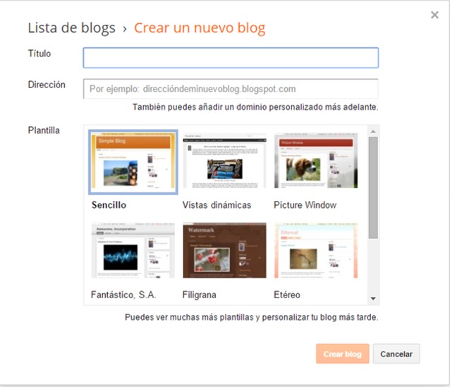The height and width of the screenshot is (387, 450).
Task: Click the Sencillo template label
Action: [x=109, y=205]
